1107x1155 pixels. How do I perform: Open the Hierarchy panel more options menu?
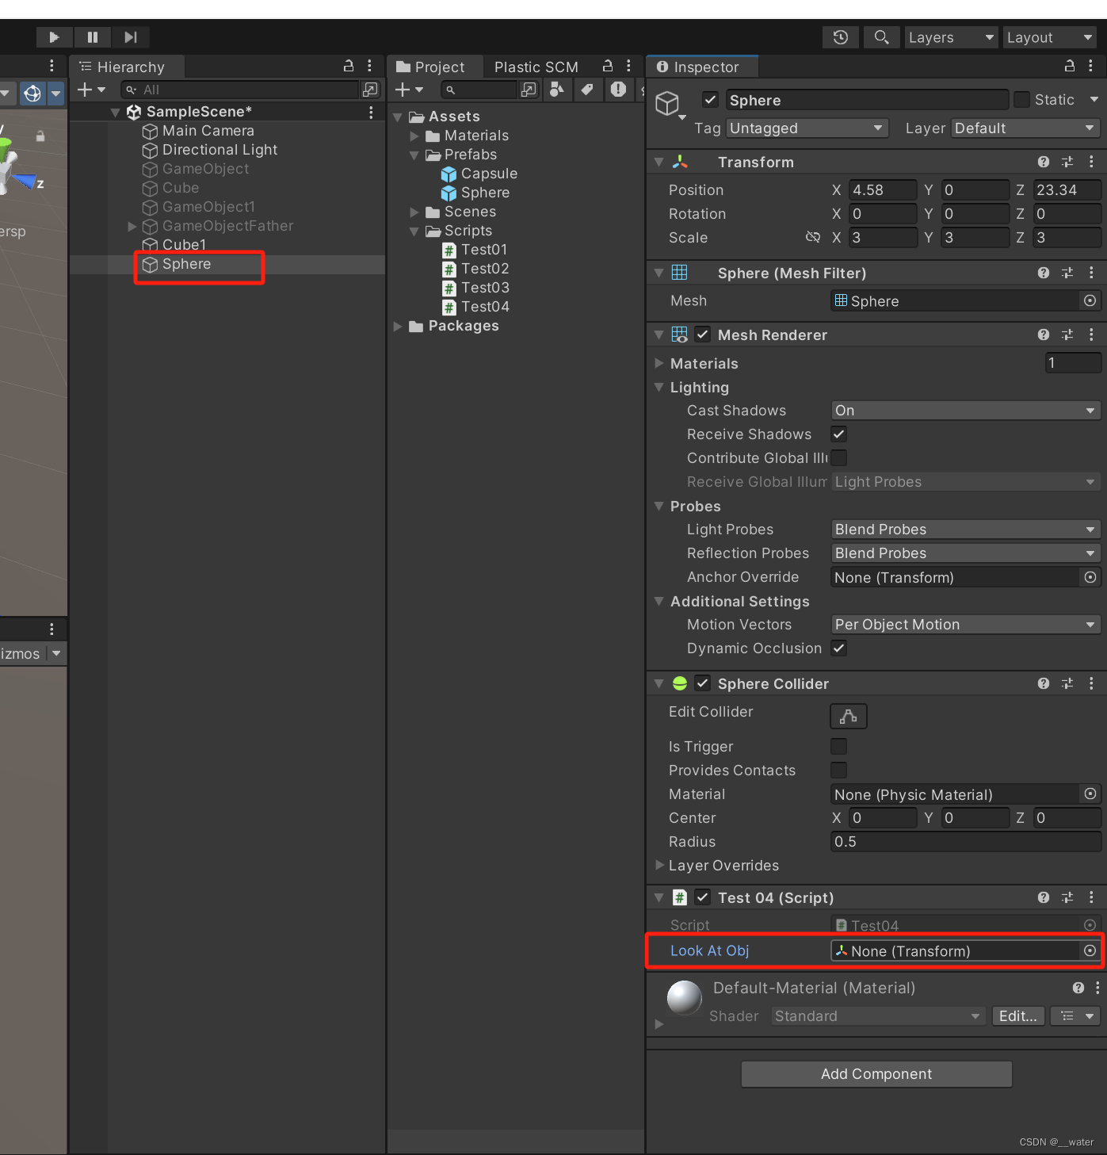point(369,66)
